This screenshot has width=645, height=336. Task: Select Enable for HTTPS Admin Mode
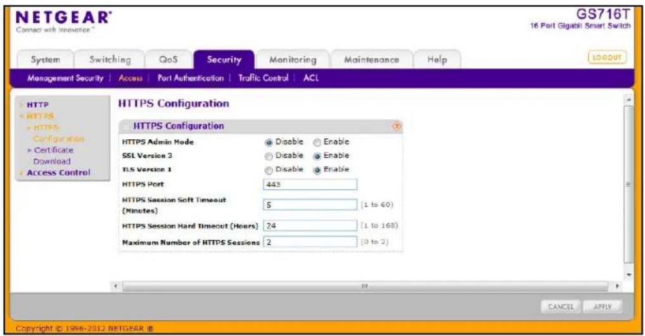[317, 142]
